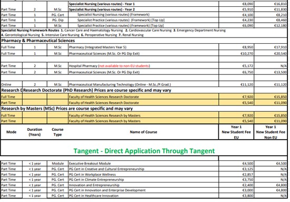Select the red 'not available to non-EU students' text
The height and width of the screenshot is (202, 290).
(x=124, y=66)
